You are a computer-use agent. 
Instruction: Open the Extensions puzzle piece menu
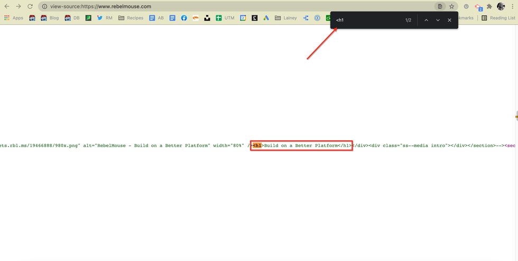point(489,6)
